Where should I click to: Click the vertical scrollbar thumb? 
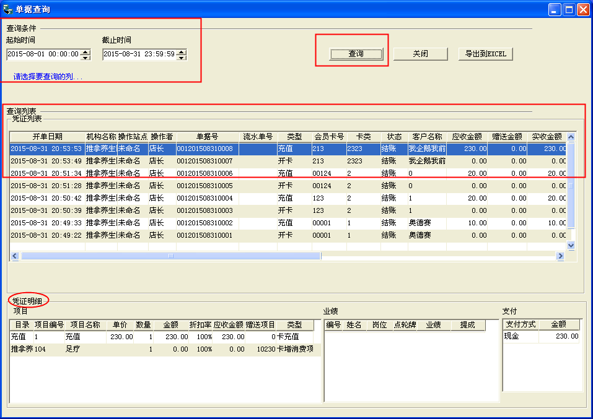click(571, 186)
